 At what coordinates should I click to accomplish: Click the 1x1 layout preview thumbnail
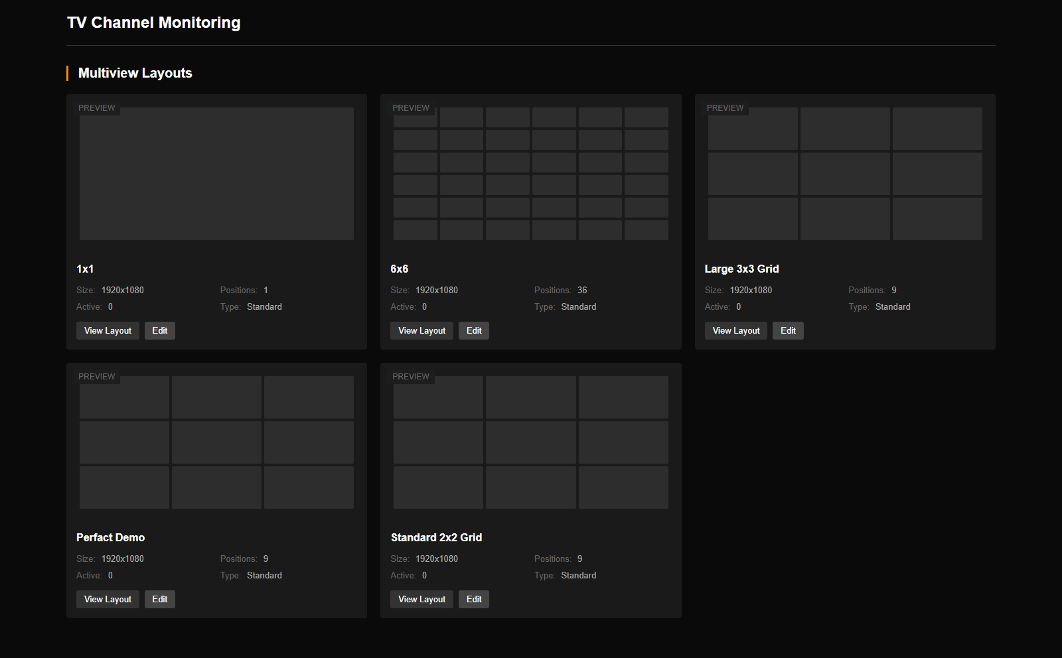(216, 174)
